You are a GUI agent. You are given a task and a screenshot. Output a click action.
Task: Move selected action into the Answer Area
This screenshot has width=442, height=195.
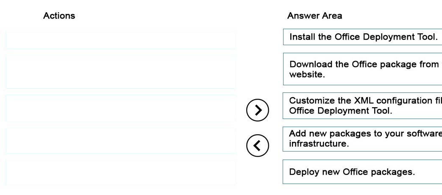[257, 110]
